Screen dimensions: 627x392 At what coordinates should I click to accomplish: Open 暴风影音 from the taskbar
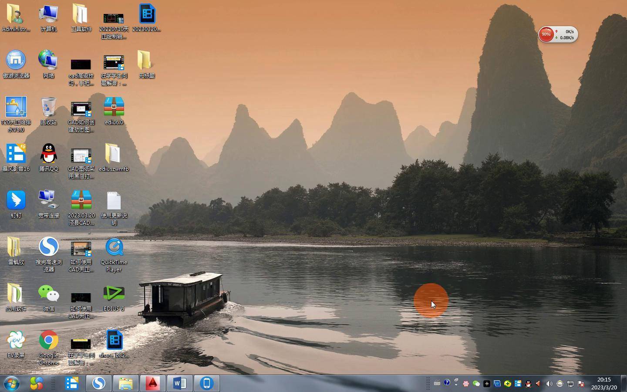tap(72, 383)
